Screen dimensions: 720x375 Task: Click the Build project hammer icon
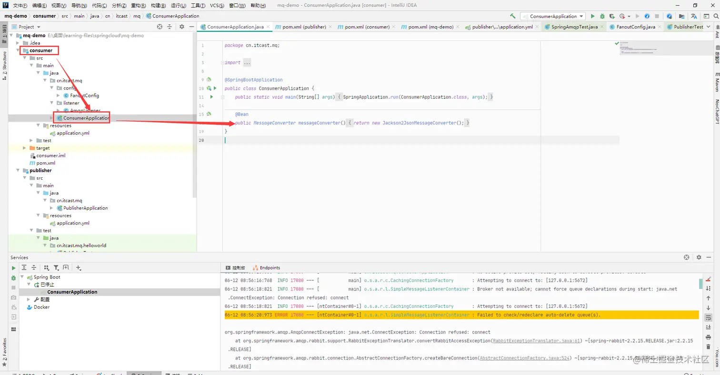512,16
